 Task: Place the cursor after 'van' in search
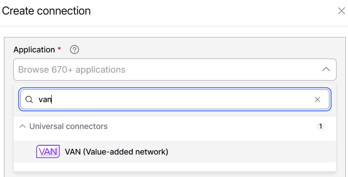pyautogui.click(x=51, y=100)
